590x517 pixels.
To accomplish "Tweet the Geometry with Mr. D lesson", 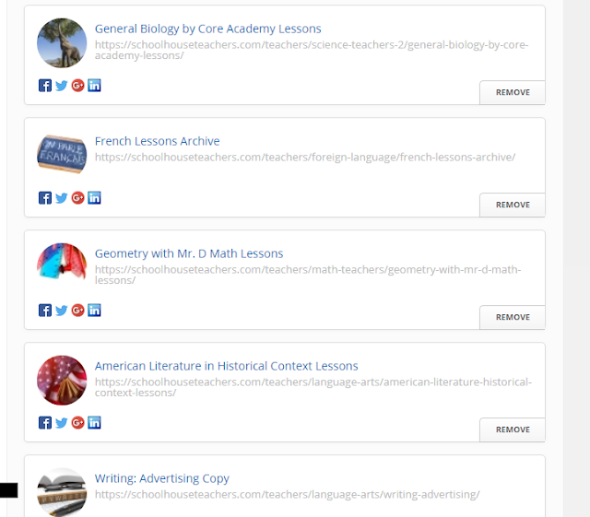I will pos(62,311).
